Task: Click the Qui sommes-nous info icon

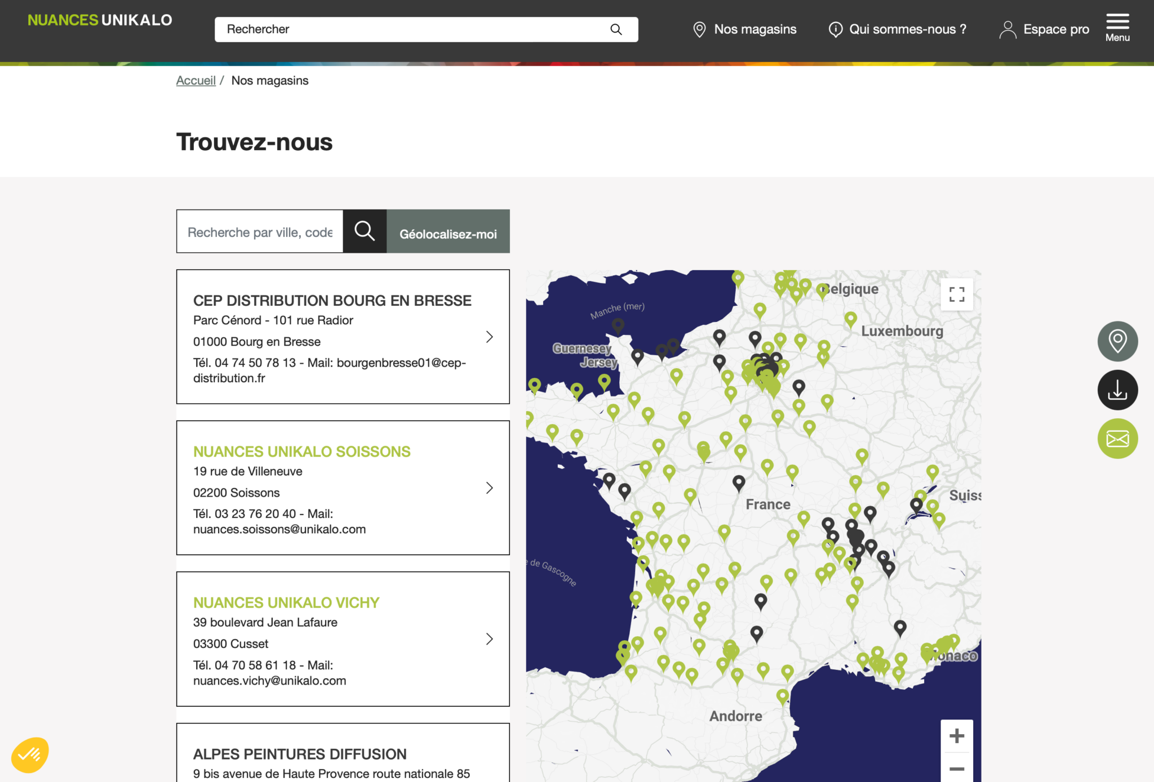Action: pyautogui.click(x=835, y=29)
